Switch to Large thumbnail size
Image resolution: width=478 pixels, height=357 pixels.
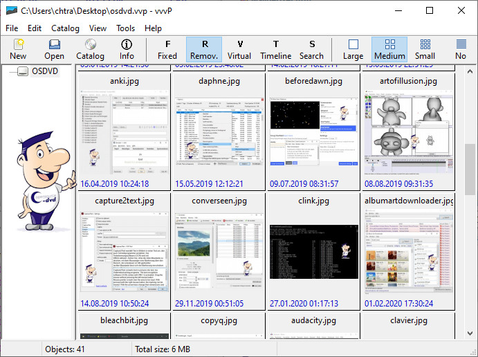tap(353, 49)
